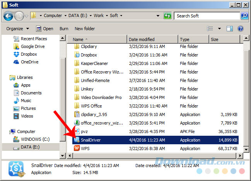Open the Help question mark icon
This screenshot has width=251, height=181.
click(x=241, y=29)
